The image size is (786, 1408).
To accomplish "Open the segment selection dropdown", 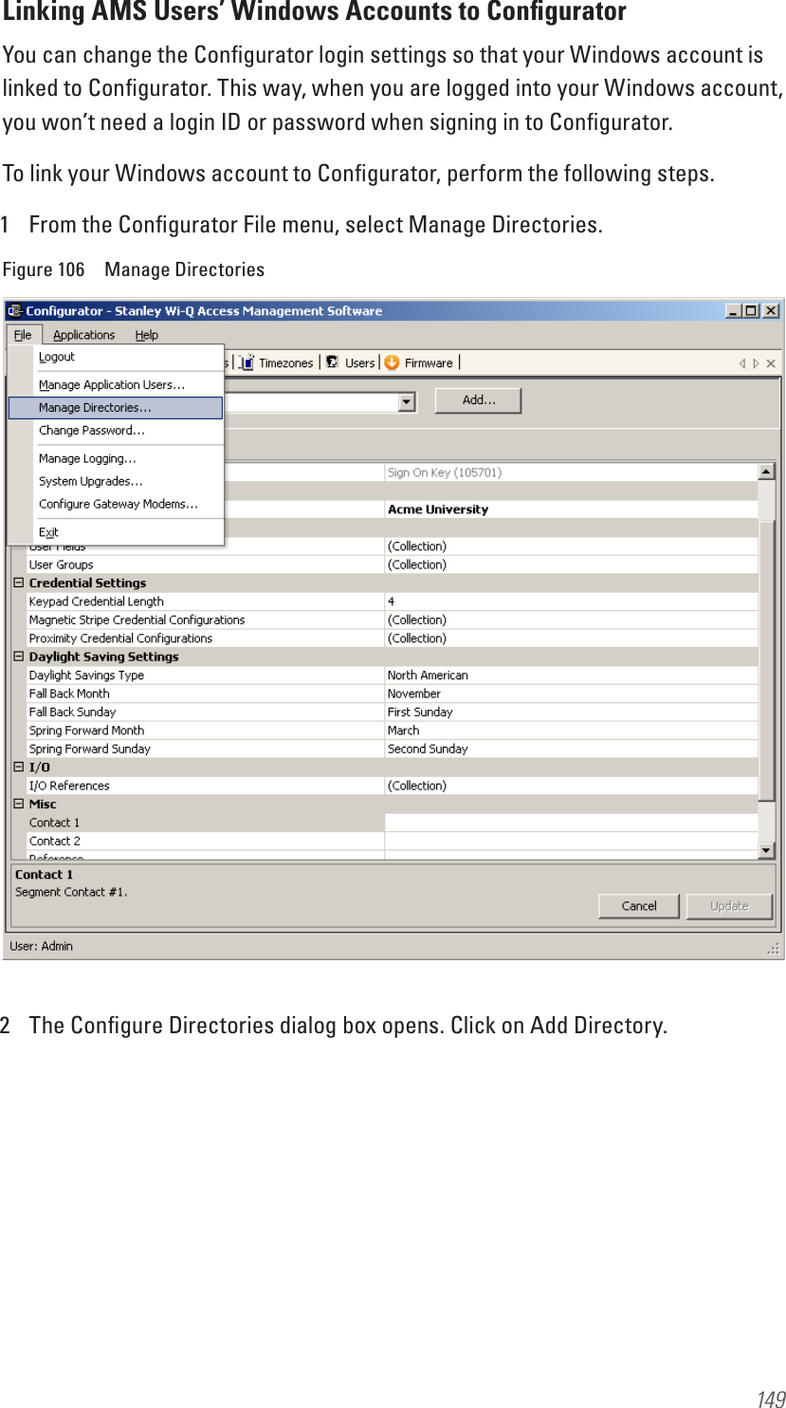I will (x=406, y=400).
